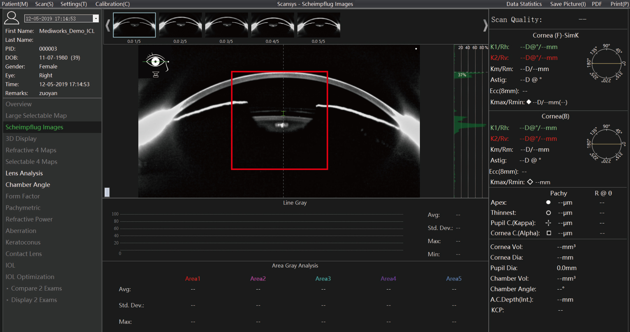
Task: Click the Apex filled circle marker
Action: coord(548,202)
